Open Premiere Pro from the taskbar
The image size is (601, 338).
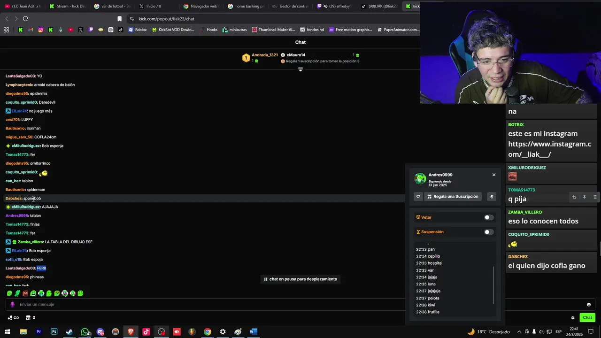click(x=39, y=332)
